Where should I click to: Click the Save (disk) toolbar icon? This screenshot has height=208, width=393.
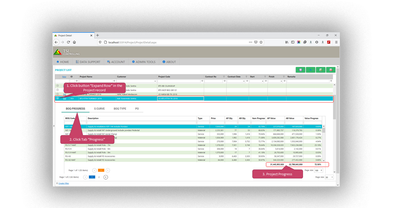click(301, 70)
